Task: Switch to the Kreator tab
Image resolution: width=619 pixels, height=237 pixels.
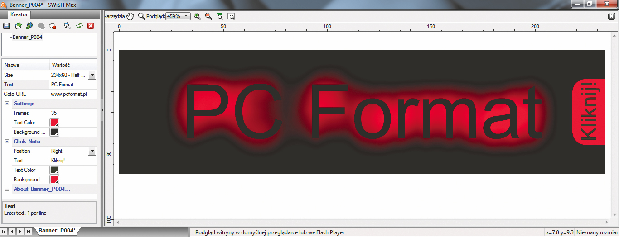Action: (19, 14)
